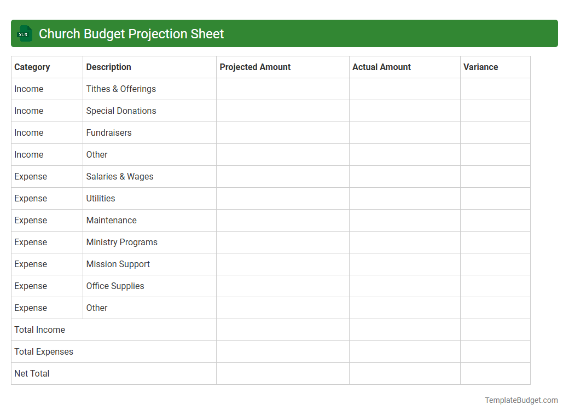The height and width of the screenshot is (416, 569).
Task: Click the Variance column header
Action: [480, 67]
